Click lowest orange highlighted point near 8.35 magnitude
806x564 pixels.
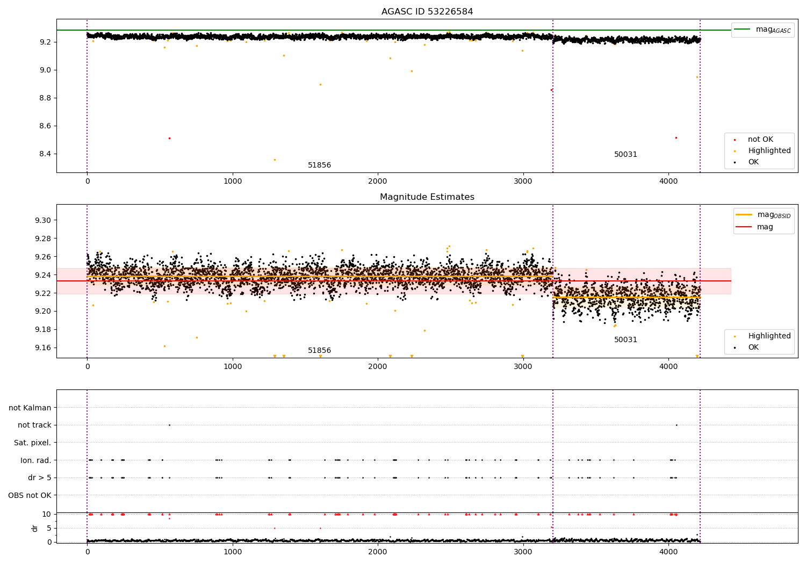(275, 160)
